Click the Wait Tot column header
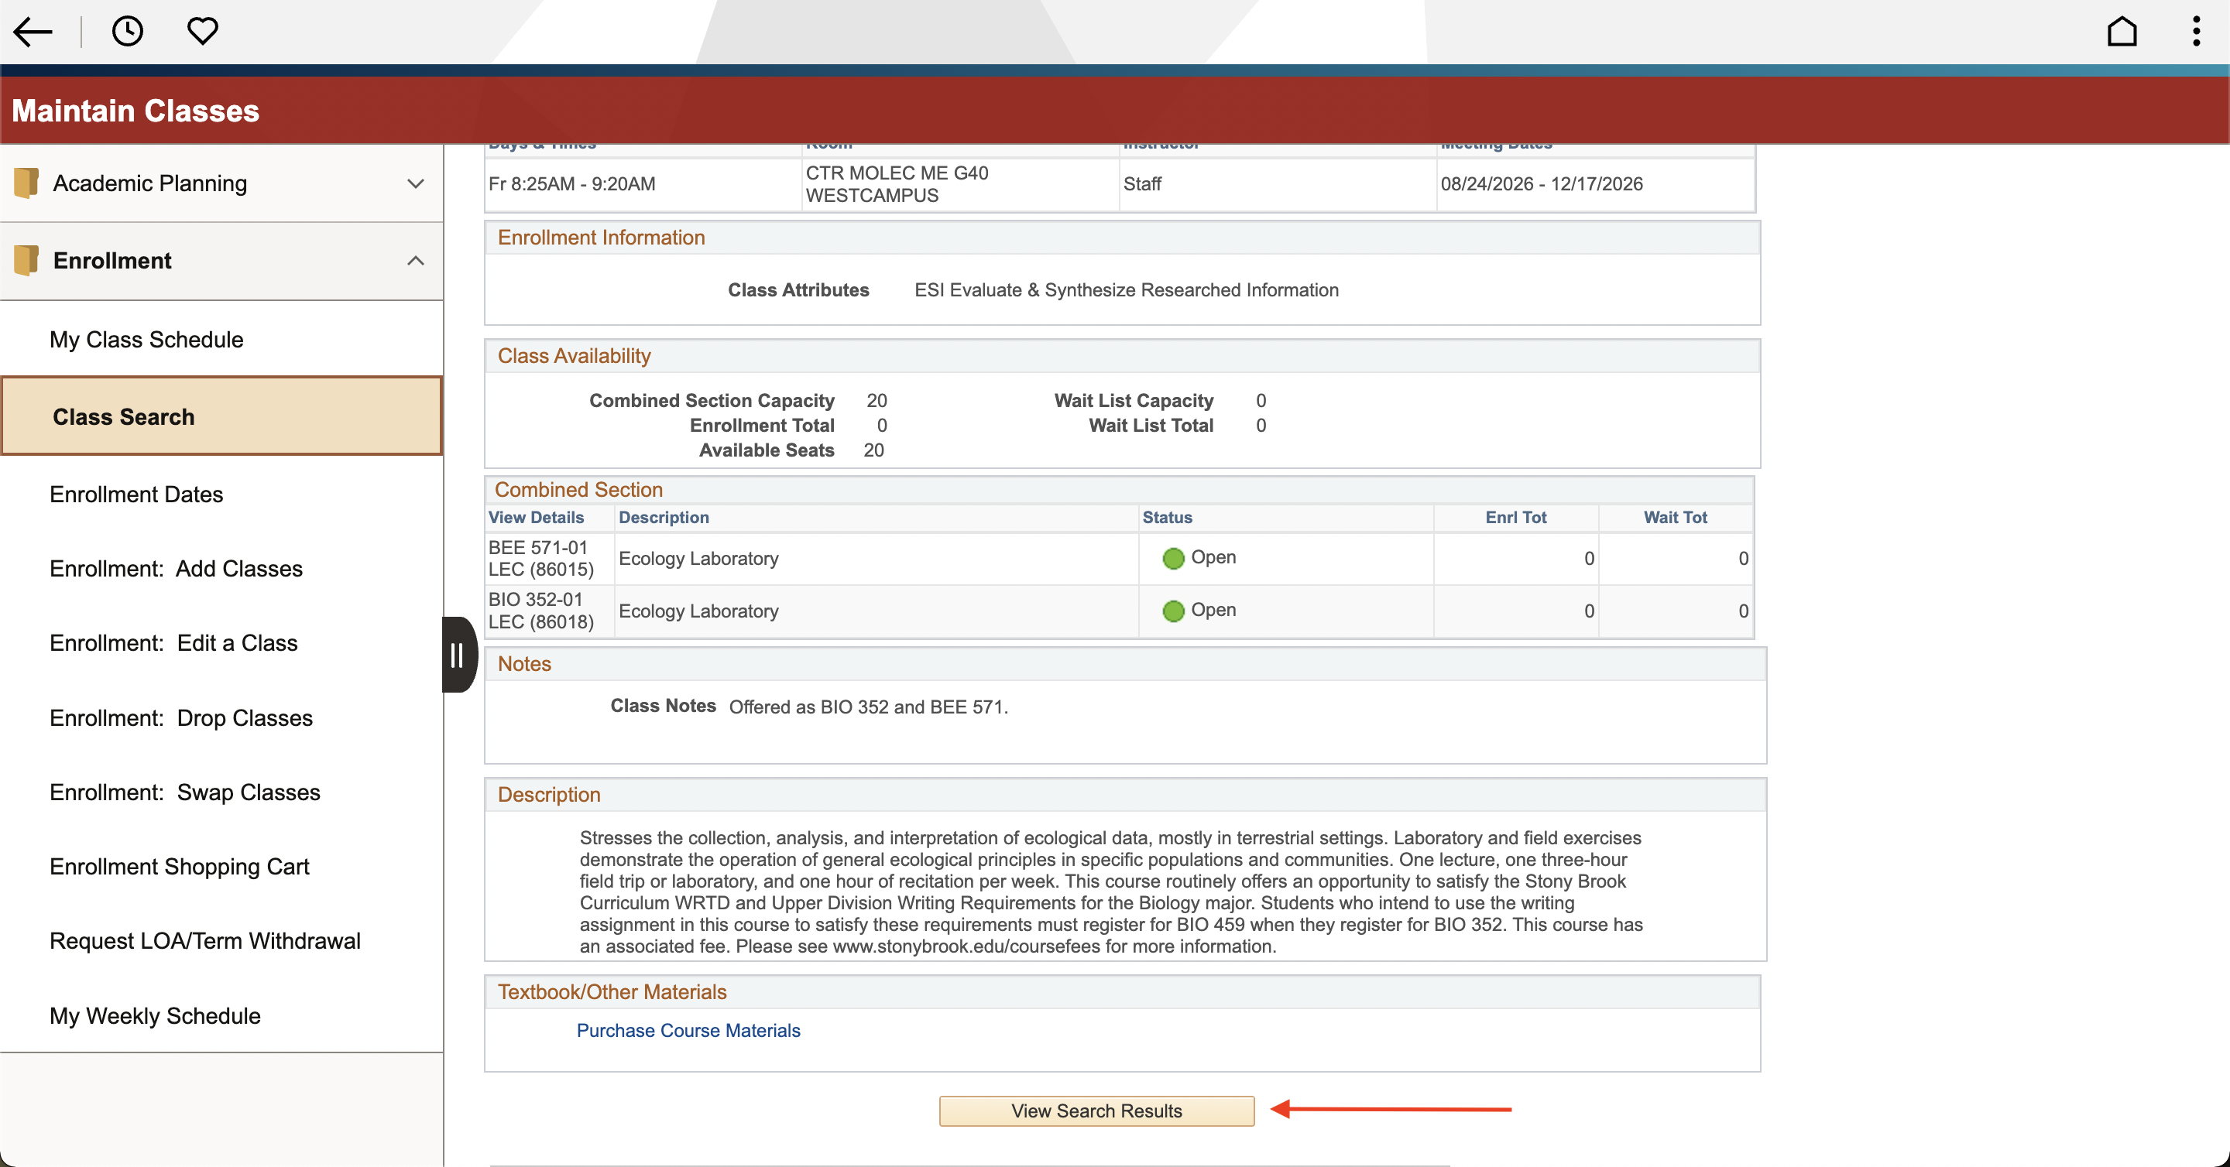This screenshot has height=1167, width=2230. click(x=1675, y=517)
